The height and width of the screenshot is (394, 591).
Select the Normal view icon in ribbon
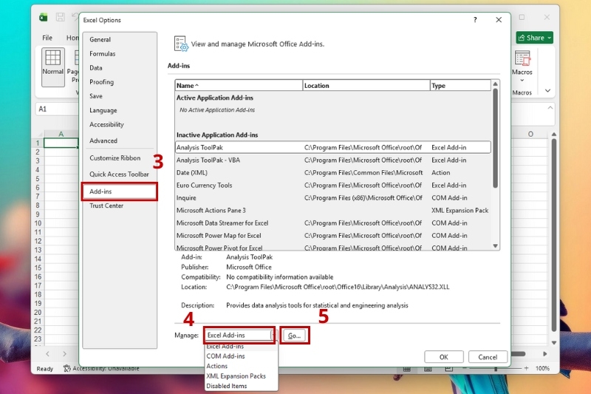click(x=52, y=67)
